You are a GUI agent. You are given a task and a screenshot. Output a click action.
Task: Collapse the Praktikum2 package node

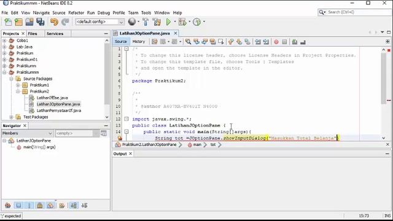[18, 91]
